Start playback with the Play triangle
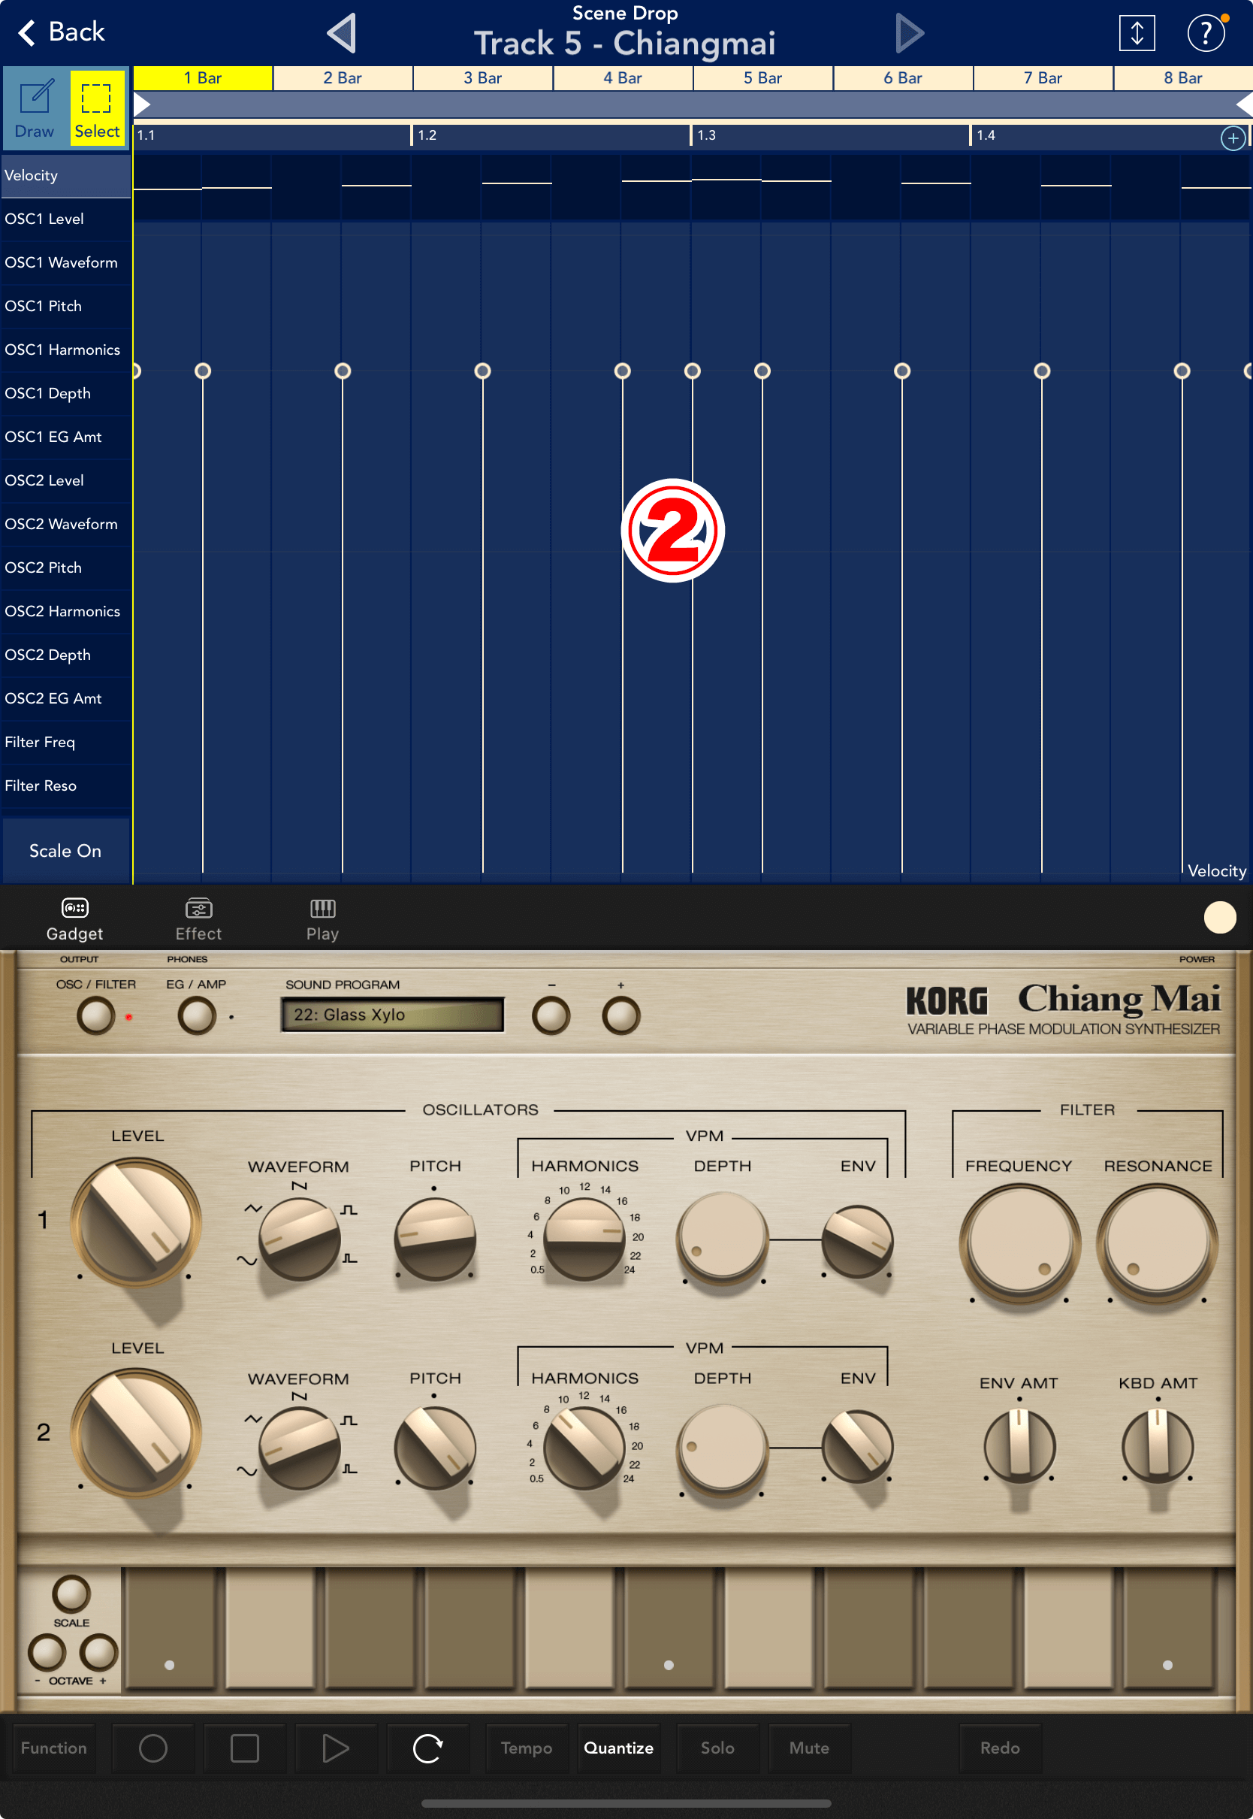The width and height of the screenshot is (1253, 1819). coord(336,1748)
